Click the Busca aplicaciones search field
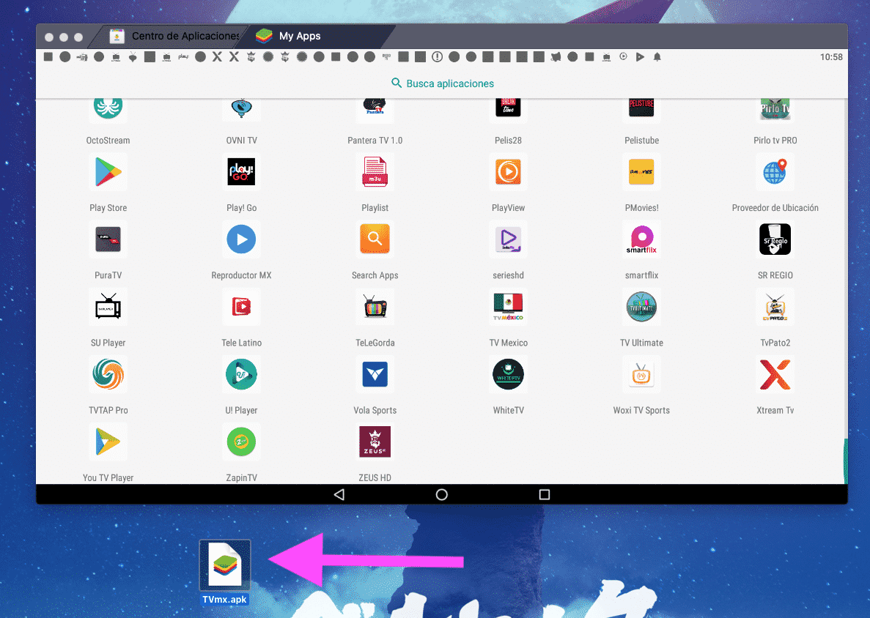 tap(442, 83)
